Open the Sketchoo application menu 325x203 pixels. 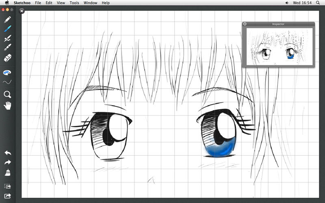tap(22, 3)
